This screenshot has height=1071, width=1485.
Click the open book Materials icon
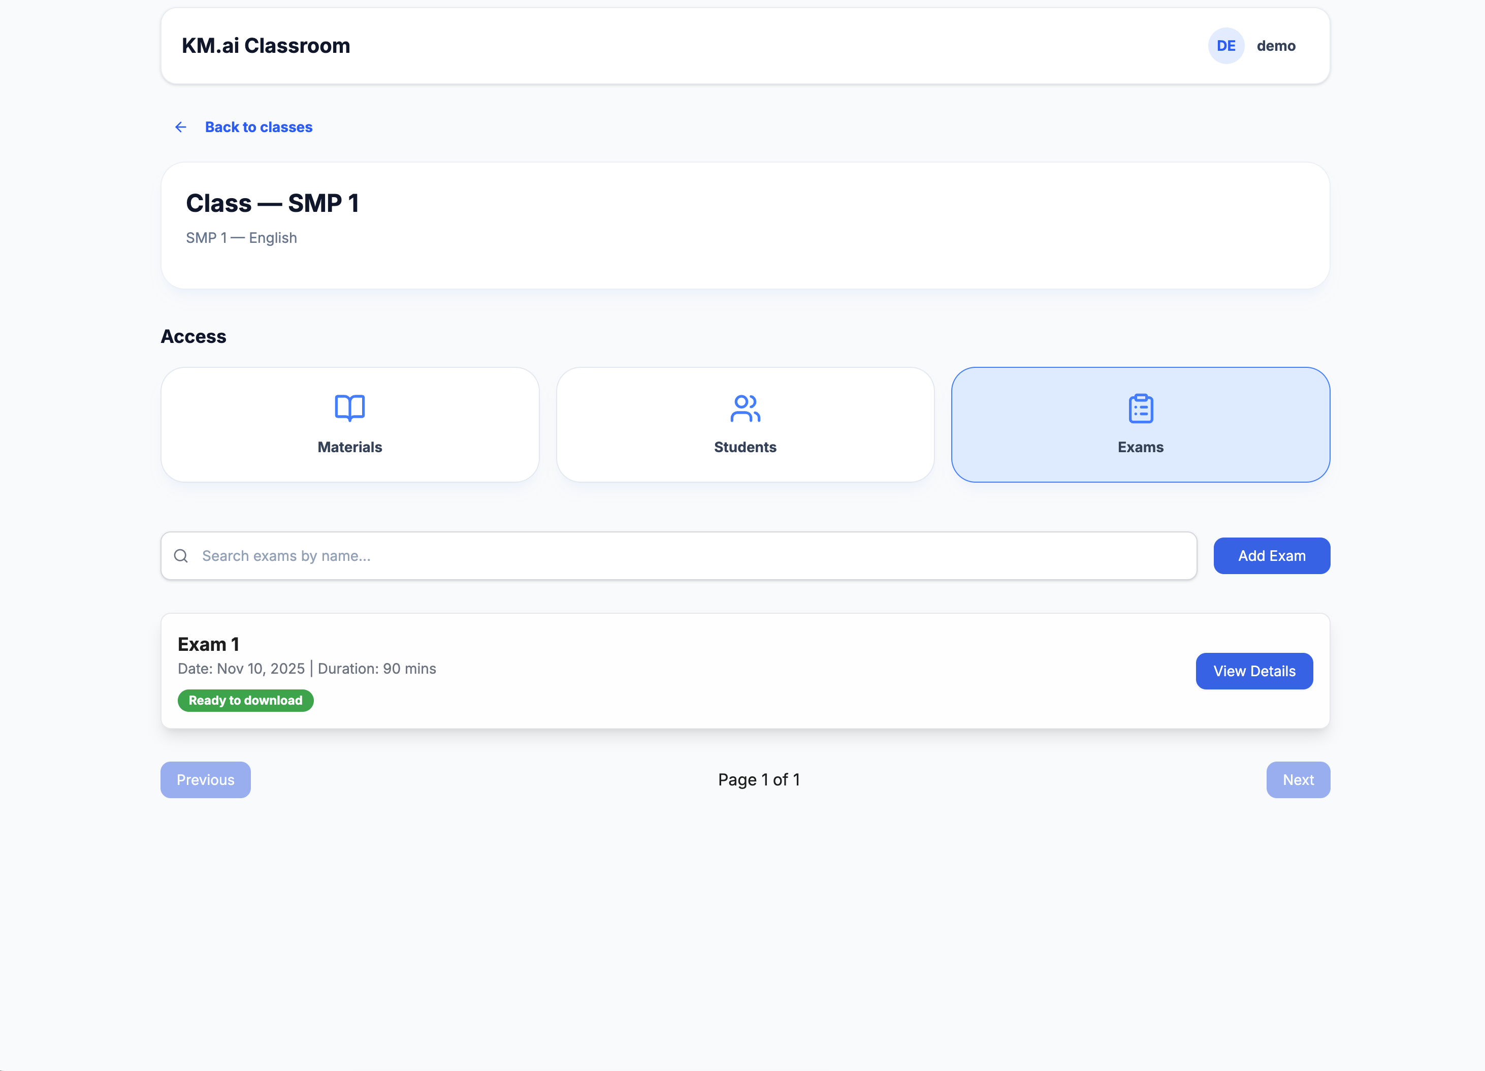click(x=349, y=407)
